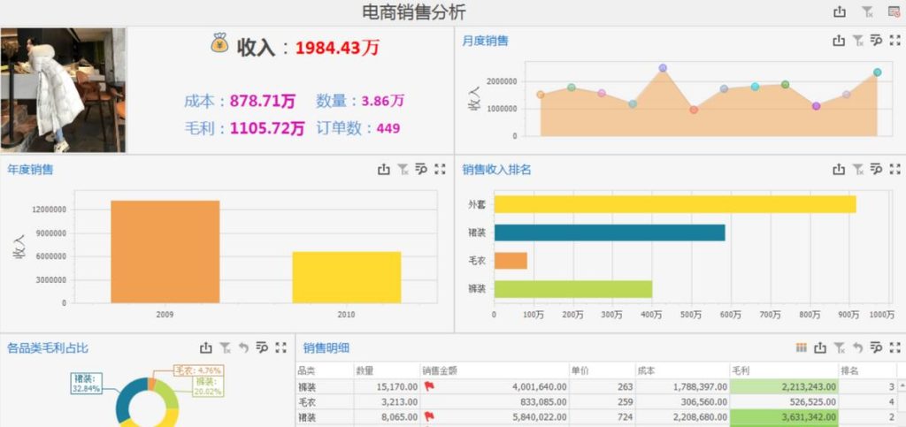Click the 5,840,022.00 sales amount cell
The width and height of the screenshot is (906, 427).
tap(495, 416)
